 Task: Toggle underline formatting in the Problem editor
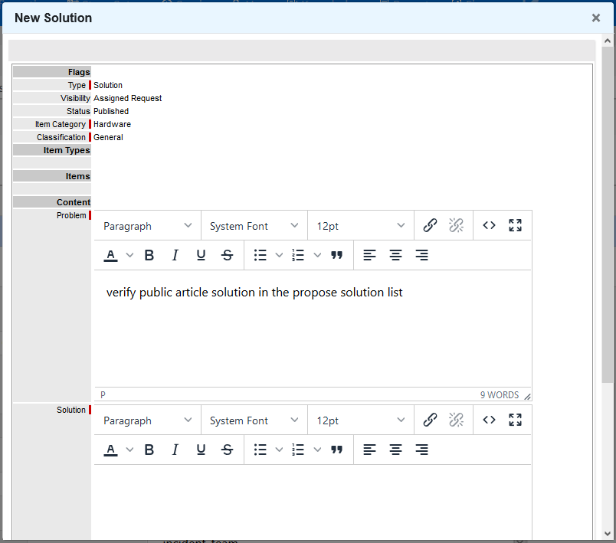tap(201, 255)
